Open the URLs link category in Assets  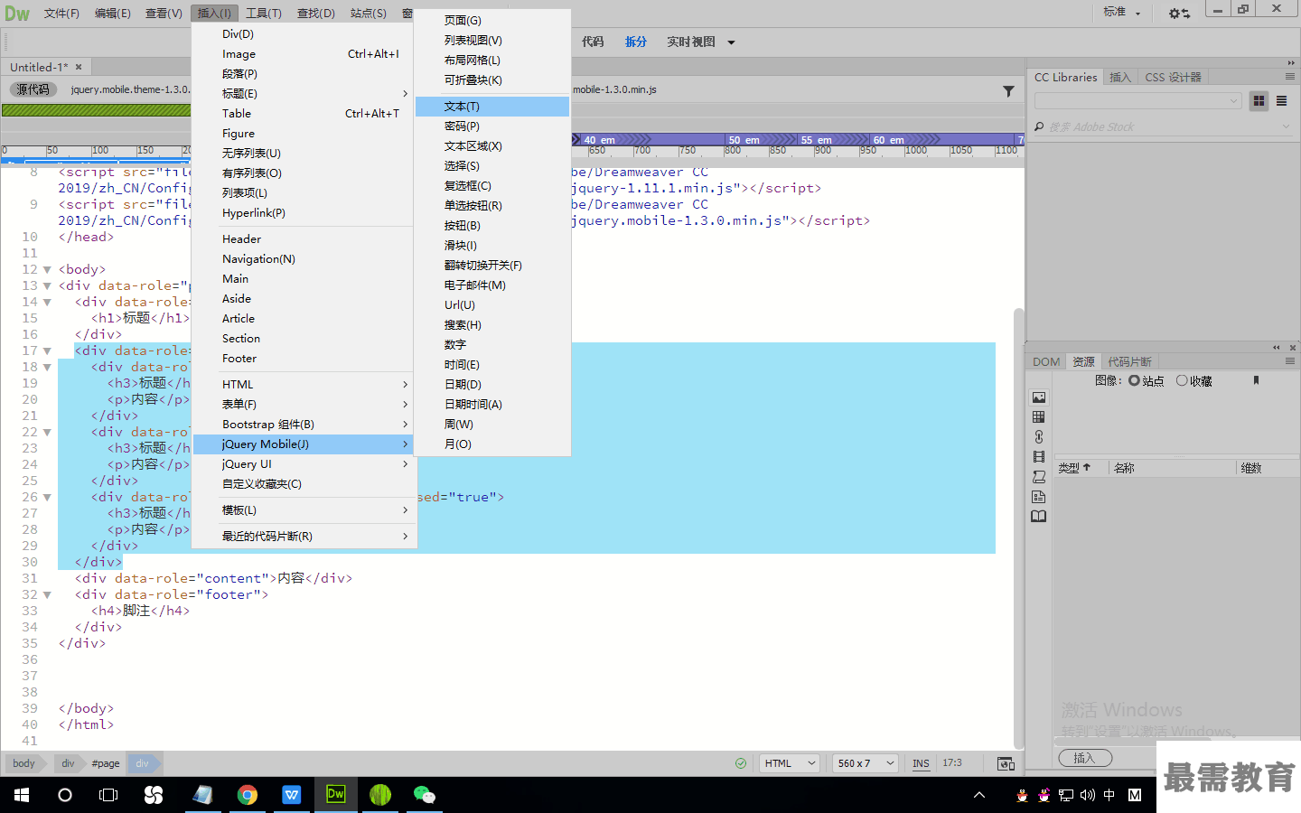tap(1039, 437)
